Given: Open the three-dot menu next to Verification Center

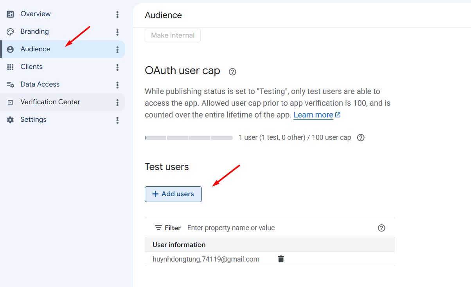Looking at the screenshot, I should point(117,103).
